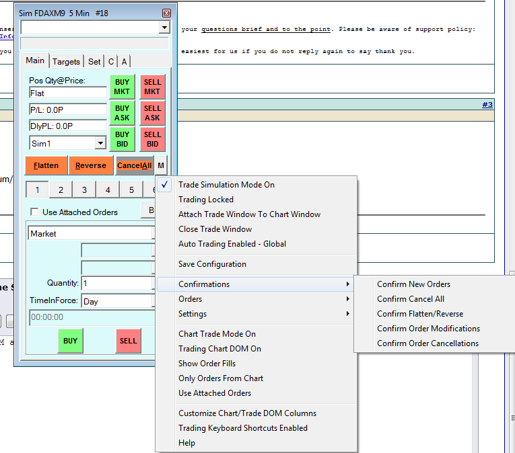Expand the Settings submenu
This screenshot has width=515, height=453.
[x=256, y=314]
